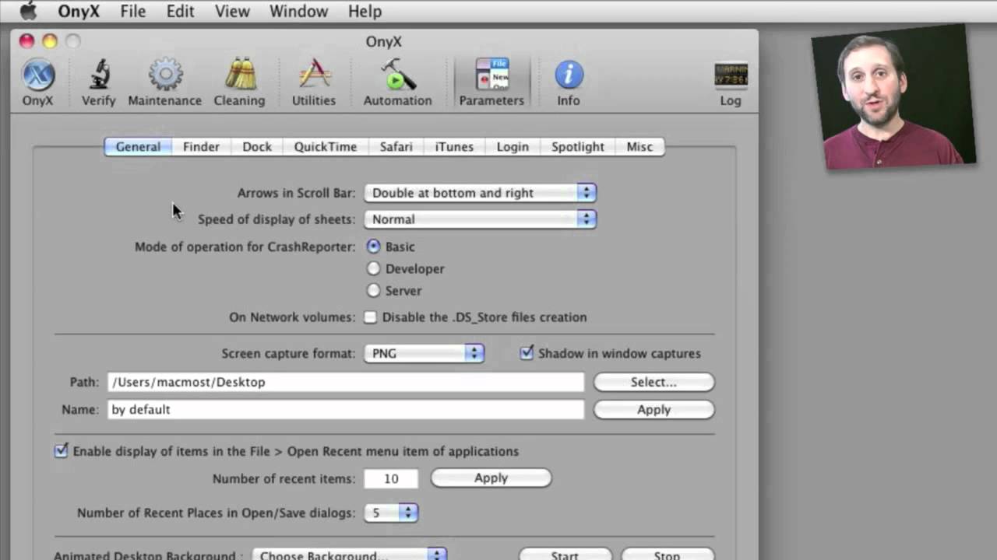Switch to the iTunes tab
This screenshot has width=997, height=560.
point(454,146)
